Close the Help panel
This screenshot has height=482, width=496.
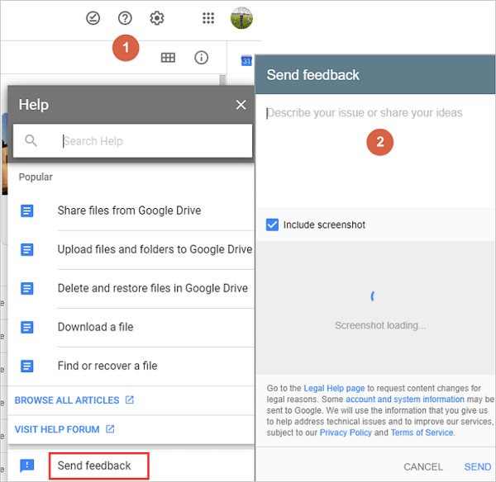pos(241,105)
